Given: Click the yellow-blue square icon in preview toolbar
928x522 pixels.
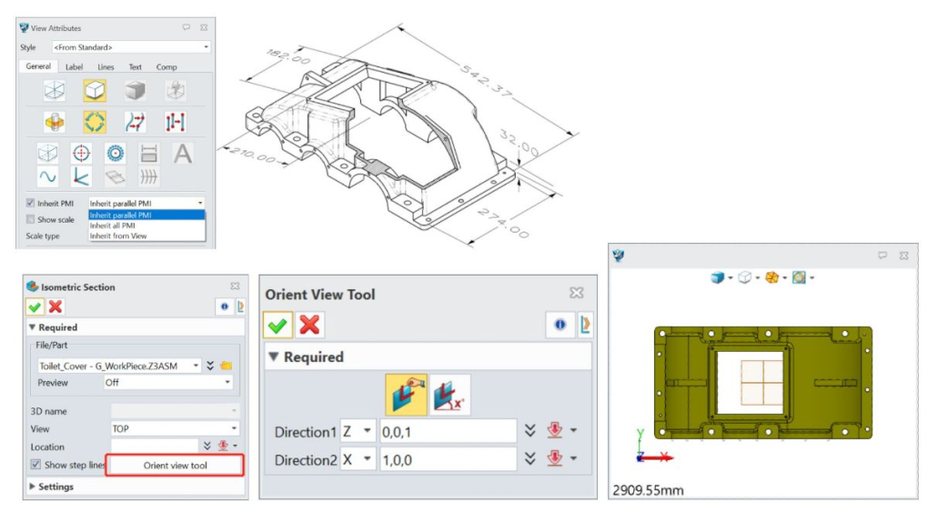Looking at the screenshot, I should 799,277.
